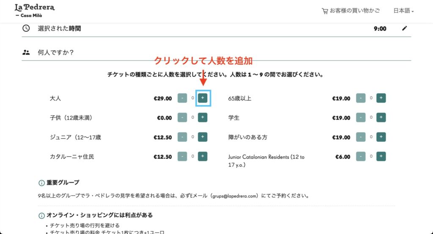
Task: Open the 日本語 language dropdown
Action: click(x=403, y=11)
